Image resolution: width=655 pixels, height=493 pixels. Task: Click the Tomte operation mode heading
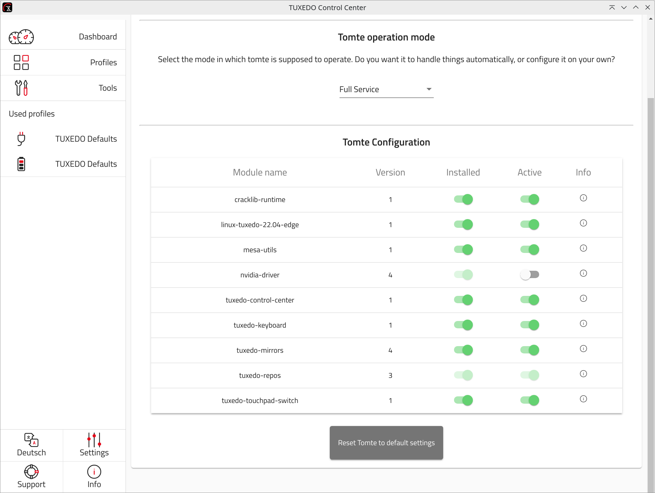[386, 37]
